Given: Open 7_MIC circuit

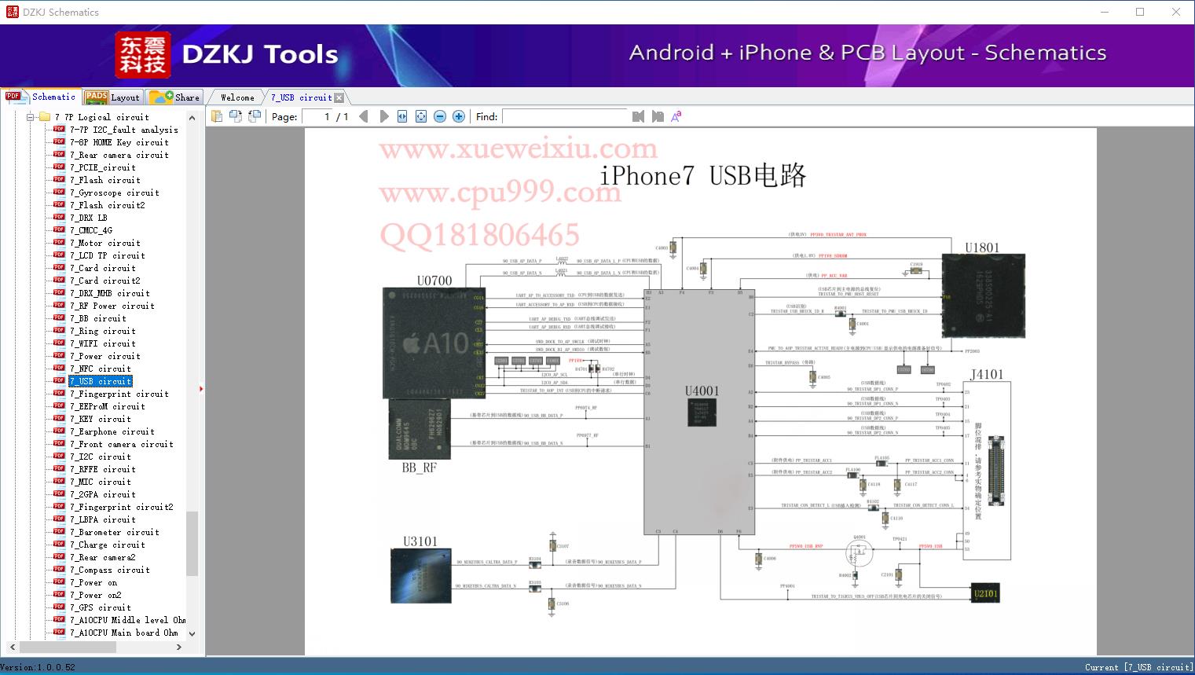Looking at the screenshot, I should [x=101, y=482].
